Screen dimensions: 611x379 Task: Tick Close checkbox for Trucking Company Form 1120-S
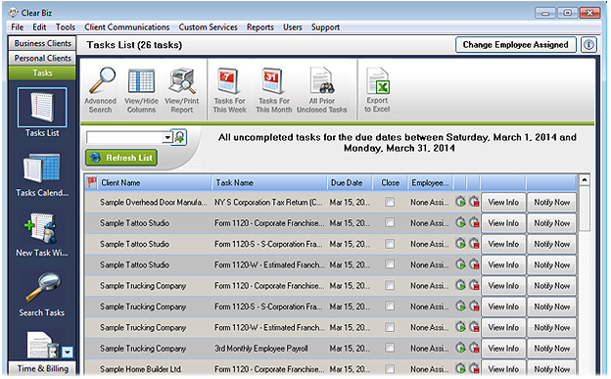390,307
